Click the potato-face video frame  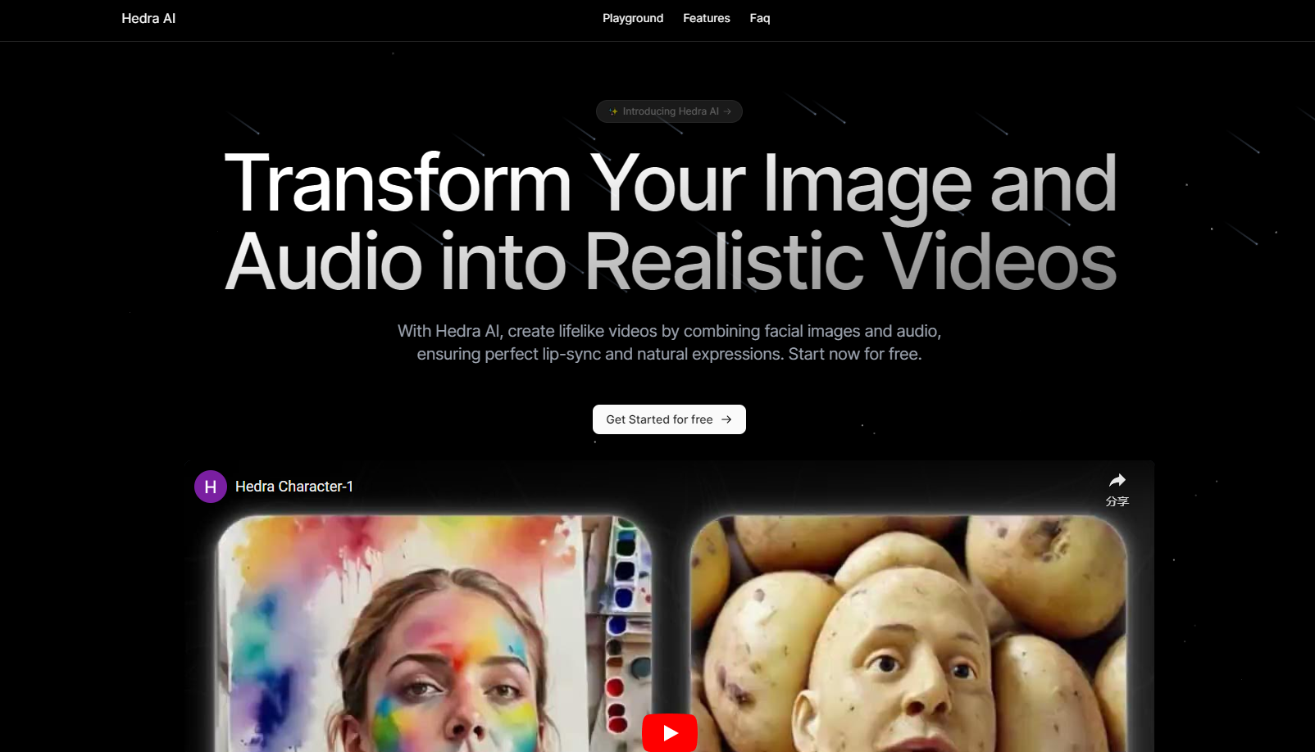[908, 631]
